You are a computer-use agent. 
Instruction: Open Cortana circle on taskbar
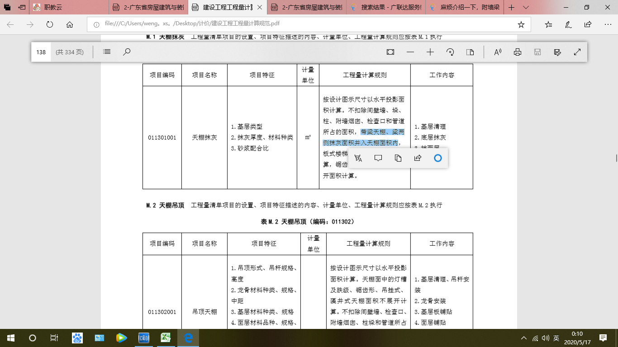pyautogui.click(x=33, y=338)
